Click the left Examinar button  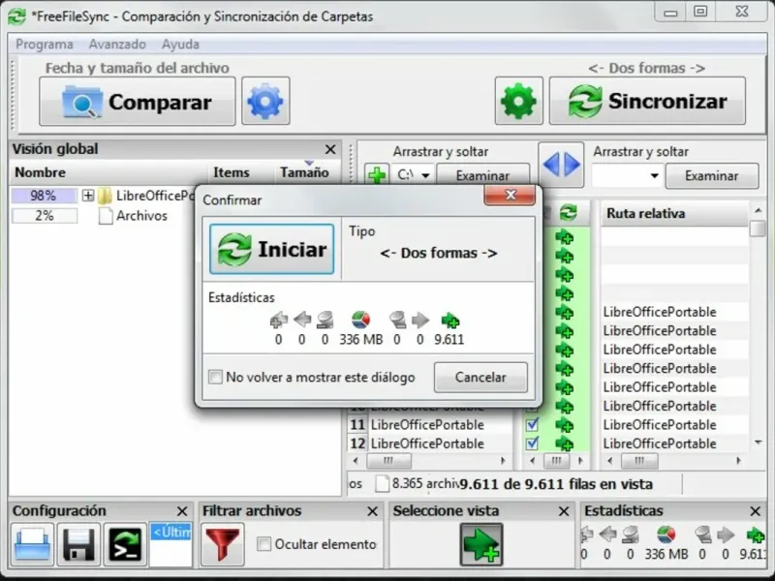(482, 176)
